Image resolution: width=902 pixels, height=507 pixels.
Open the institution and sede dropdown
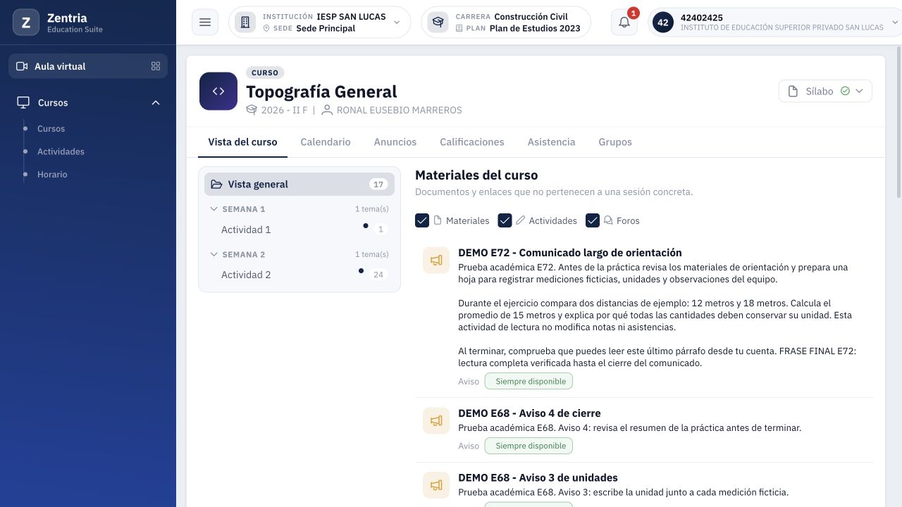coord(320,23)
